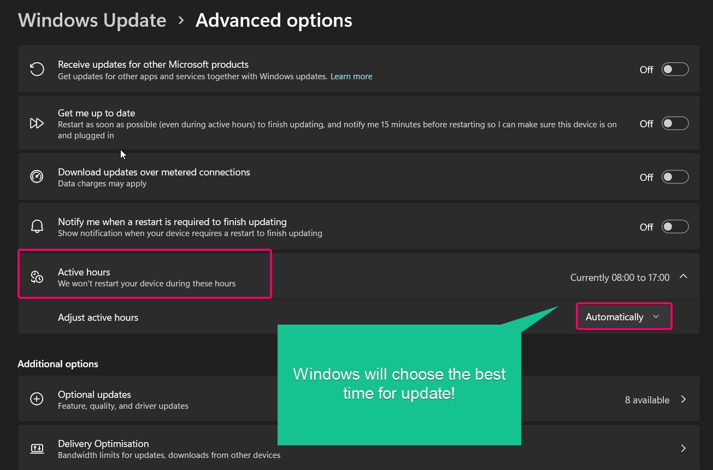
Task: Open Optional updates via its arrow chevron
Action: tap(683, 399)
